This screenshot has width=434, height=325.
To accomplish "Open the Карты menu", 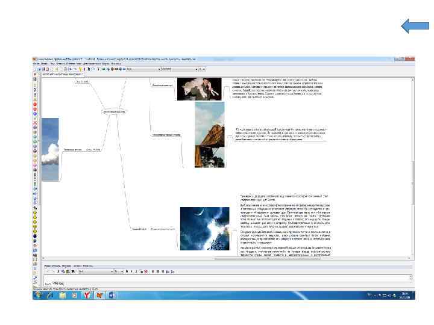I will 105,64.
